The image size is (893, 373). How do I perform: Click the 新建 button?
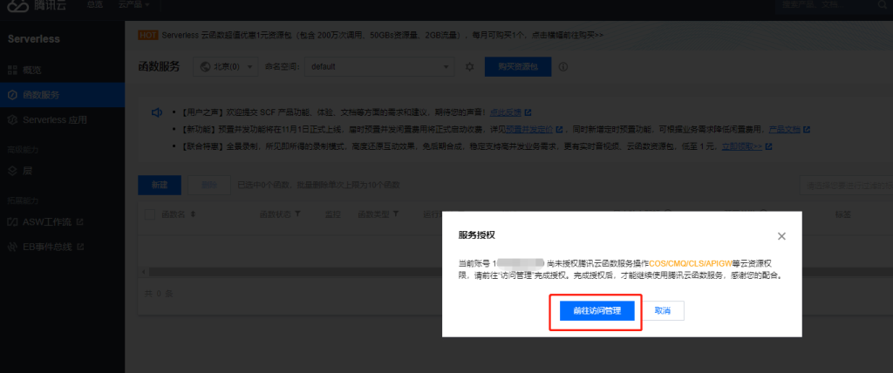click(x=160, y=185)
